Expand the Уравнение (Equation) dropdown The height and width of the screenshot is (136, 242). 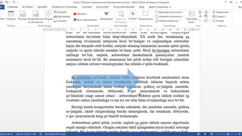tap(230, 12)
